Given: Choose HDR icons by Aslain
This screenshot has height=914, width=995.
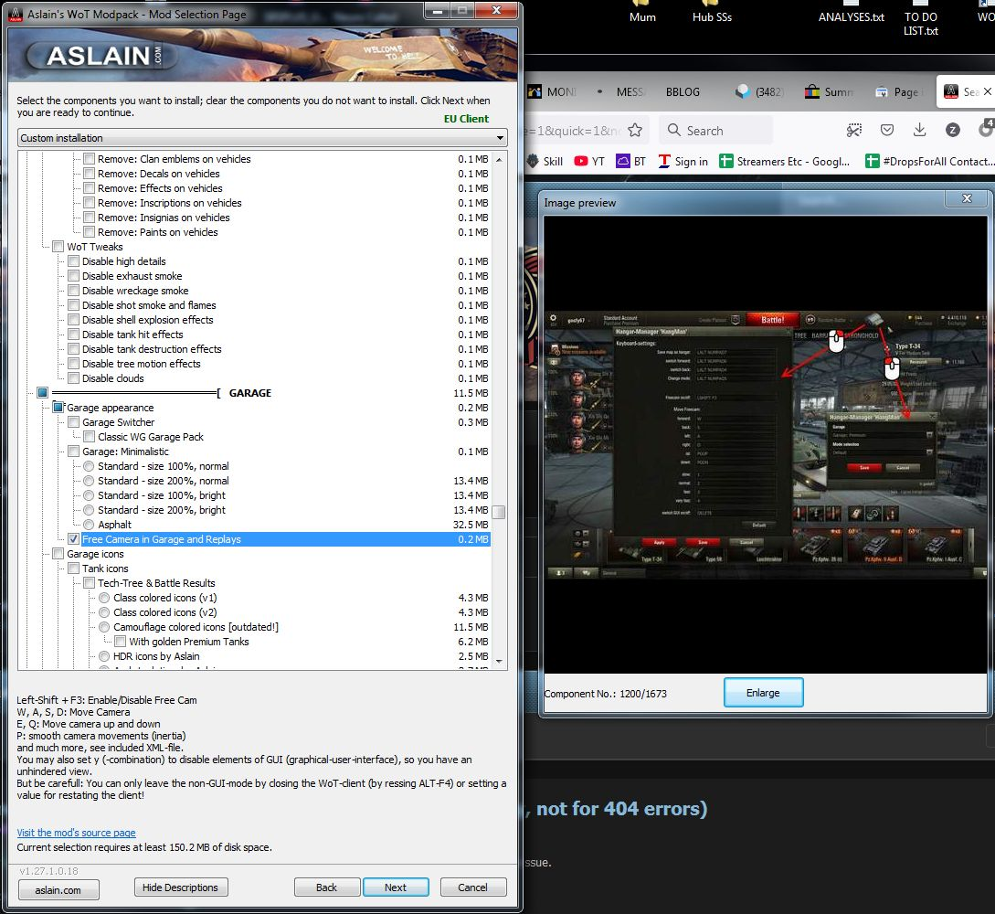Looking at the screenshot, I should [x=105, y=655].
